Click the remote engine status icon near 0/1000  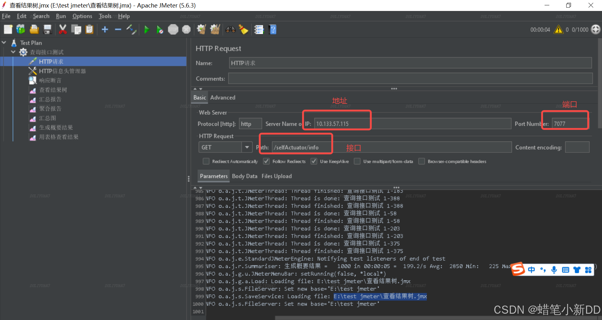[595, 29]
